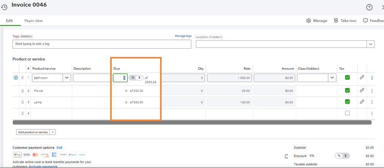Click the Manage gear icon

[x=309, y=20]
